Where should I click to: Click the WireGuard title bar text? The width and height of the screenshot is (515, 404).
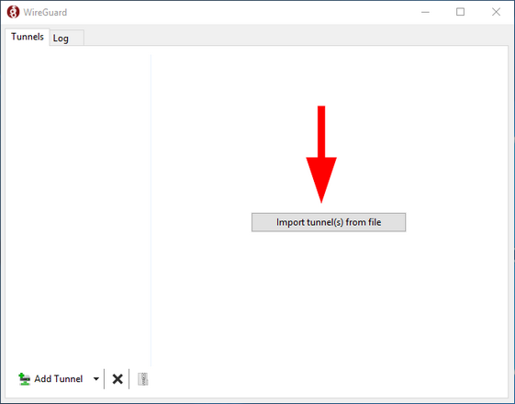pos(45,13)
